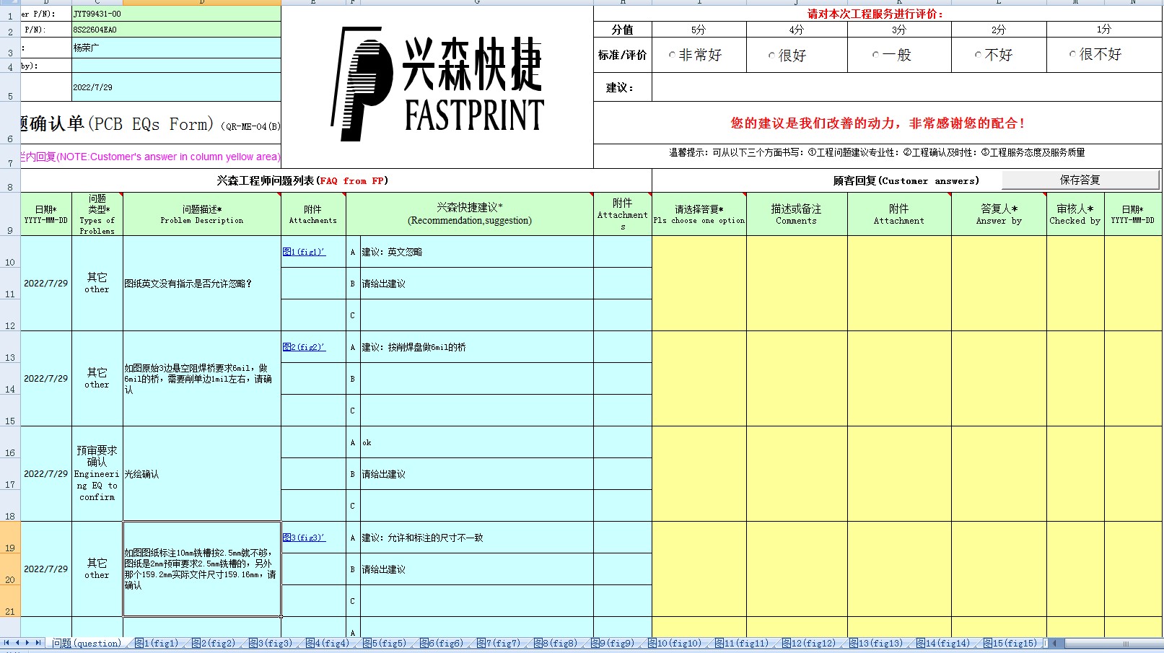Click the 'ok' suggestion cell in row 16

[477, 442]
